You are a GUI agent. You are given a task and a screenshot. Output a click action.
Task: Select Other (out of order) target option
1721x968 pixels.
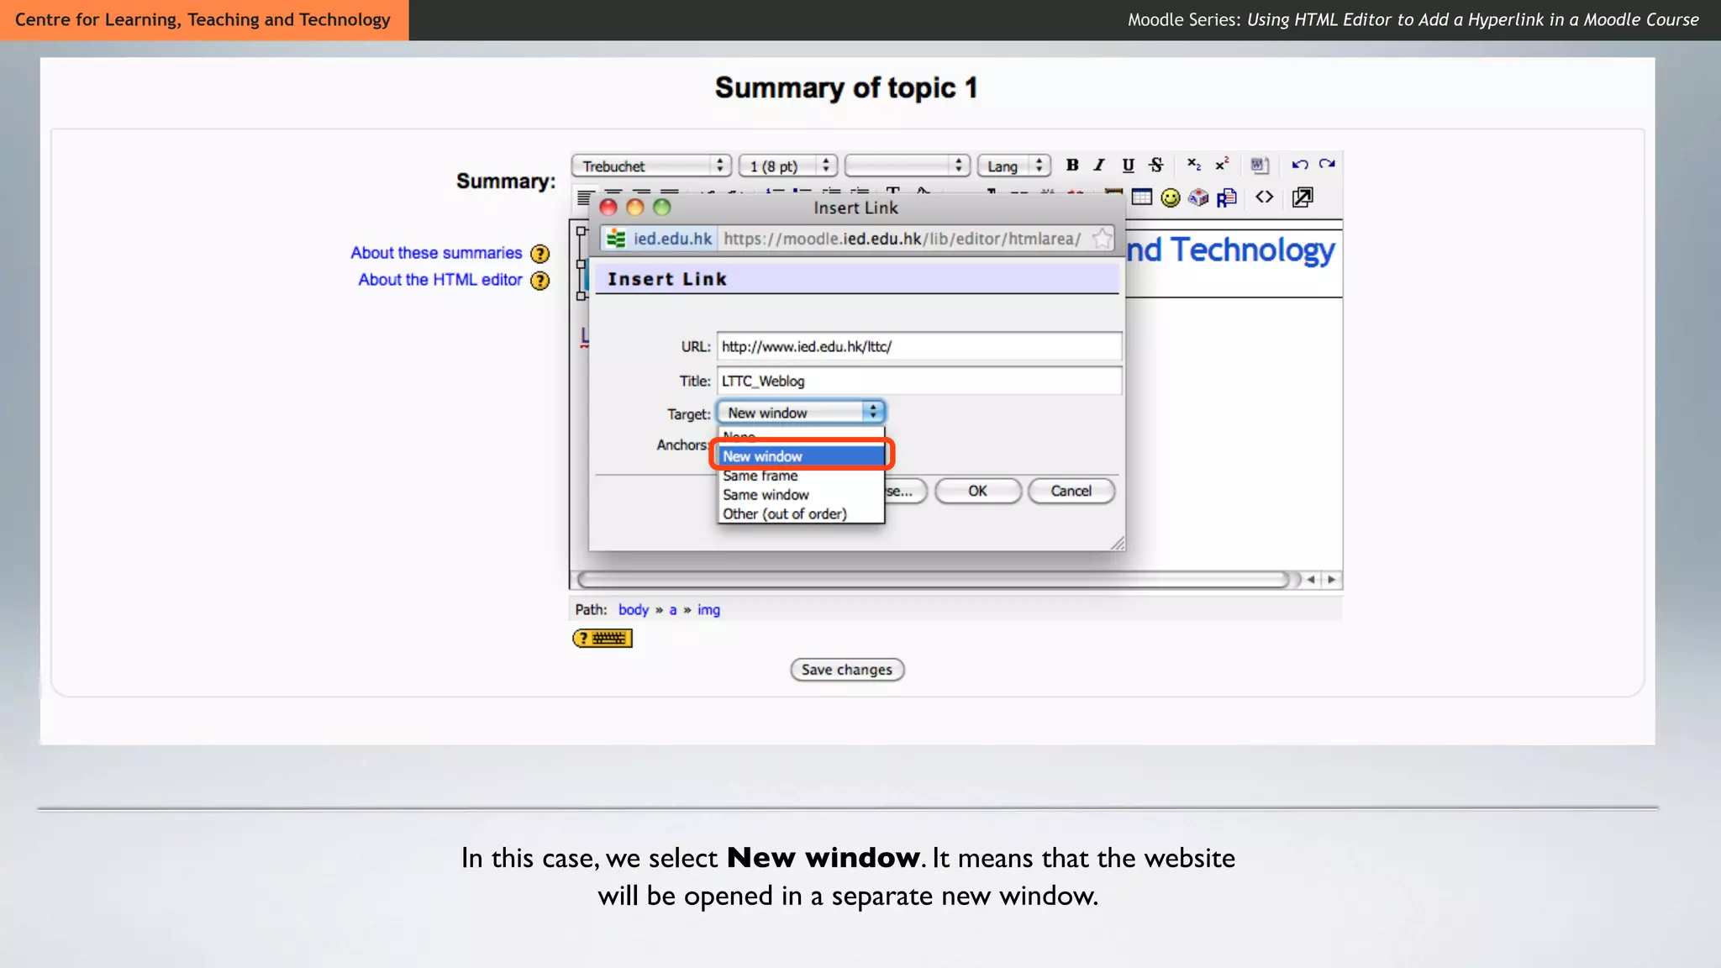click(x=802, y=514)
